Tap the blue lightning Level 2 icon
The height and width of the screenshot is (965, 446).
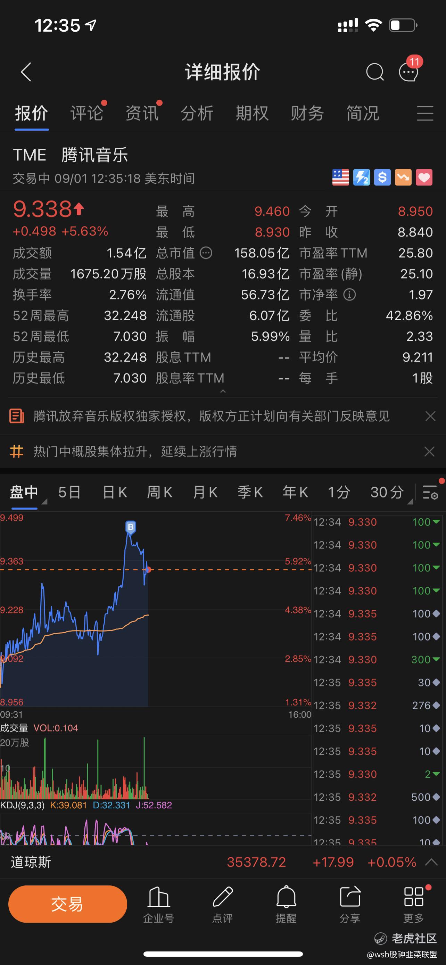pyautogui.click(x=361, y=178)
